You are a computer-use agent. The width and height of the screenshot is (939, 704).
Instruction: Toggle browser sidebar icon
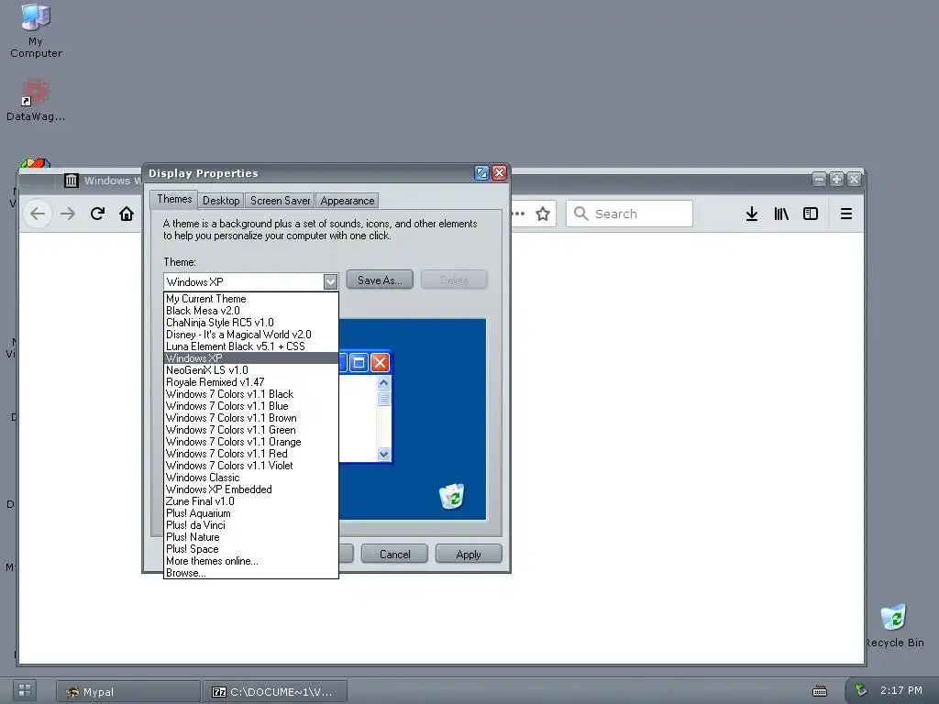click(811, 214)
